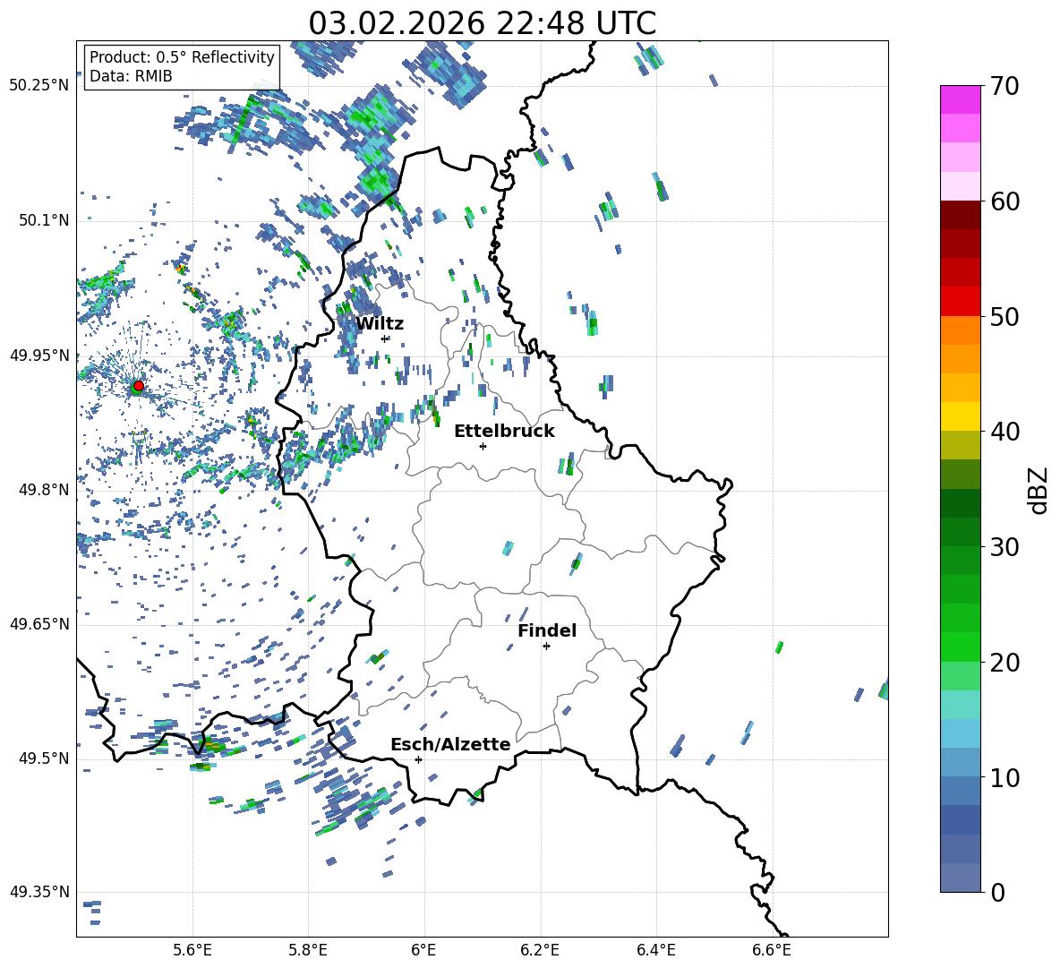This screenshot has width=1060, height=968.
Task: Click the Data: RMIB source text
Action: tap(131, 76)
